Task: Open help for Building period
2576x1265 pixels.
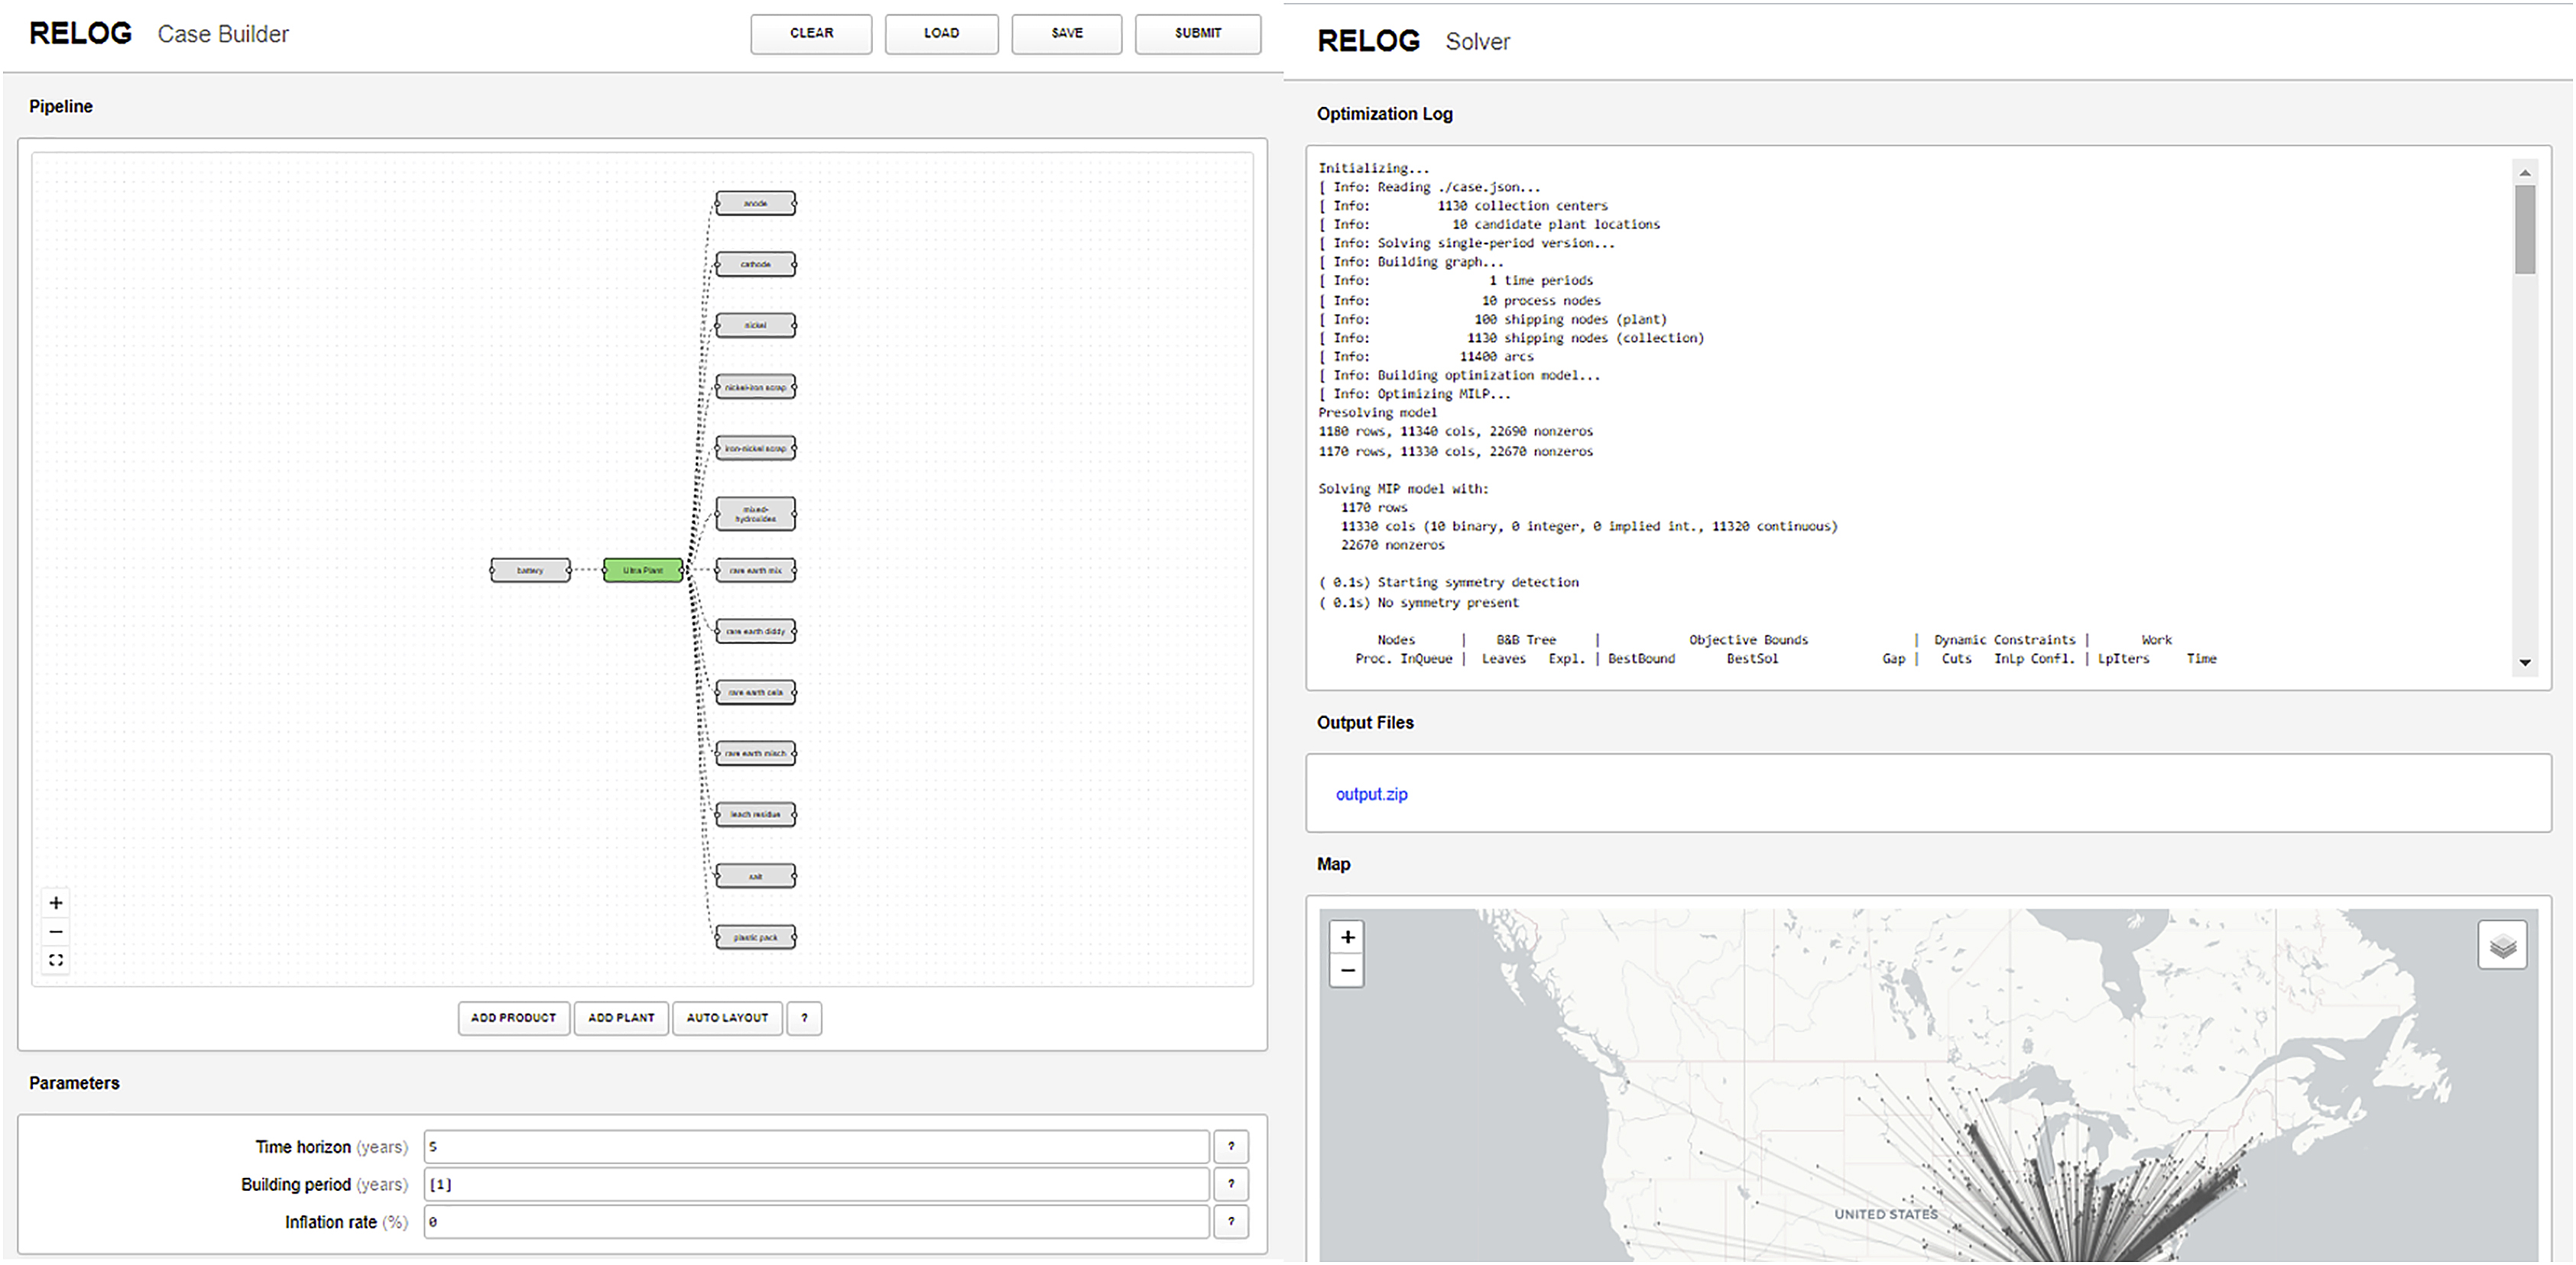Action: point(1231,1184)
